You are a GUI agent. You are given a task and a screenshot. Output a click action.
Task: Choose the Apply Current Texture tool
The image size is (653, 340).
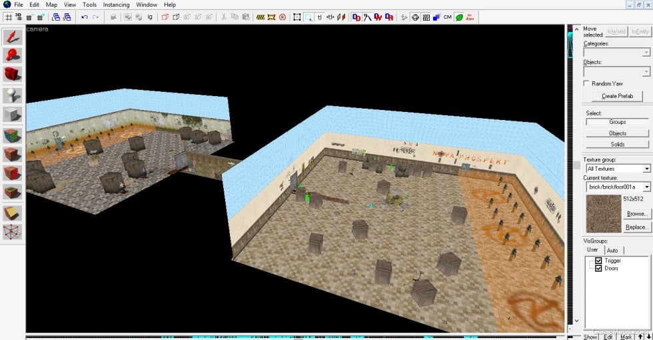tap(13, 154)
